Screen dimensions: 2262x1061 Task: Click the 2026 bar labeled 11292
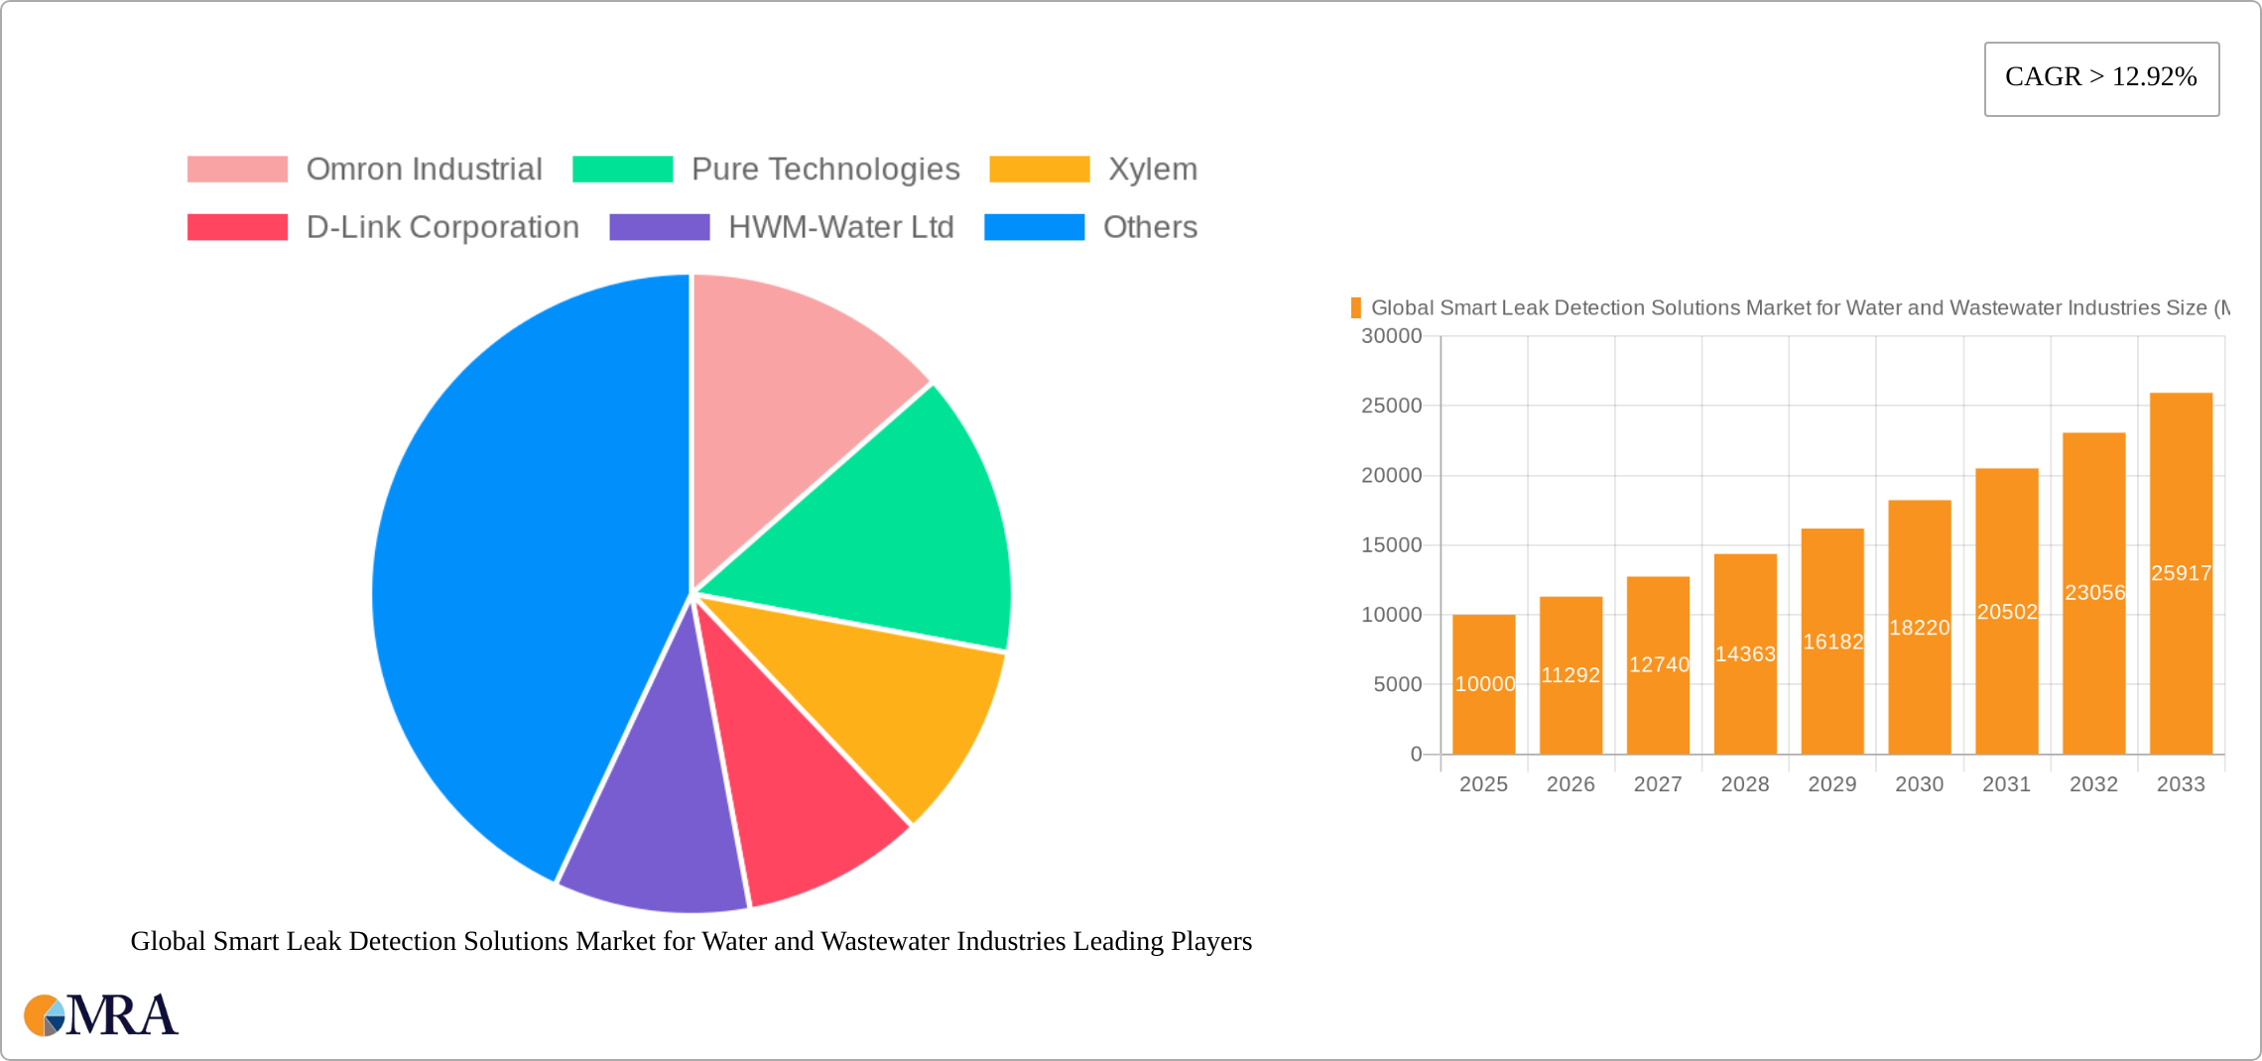[x=1571, y=675]
